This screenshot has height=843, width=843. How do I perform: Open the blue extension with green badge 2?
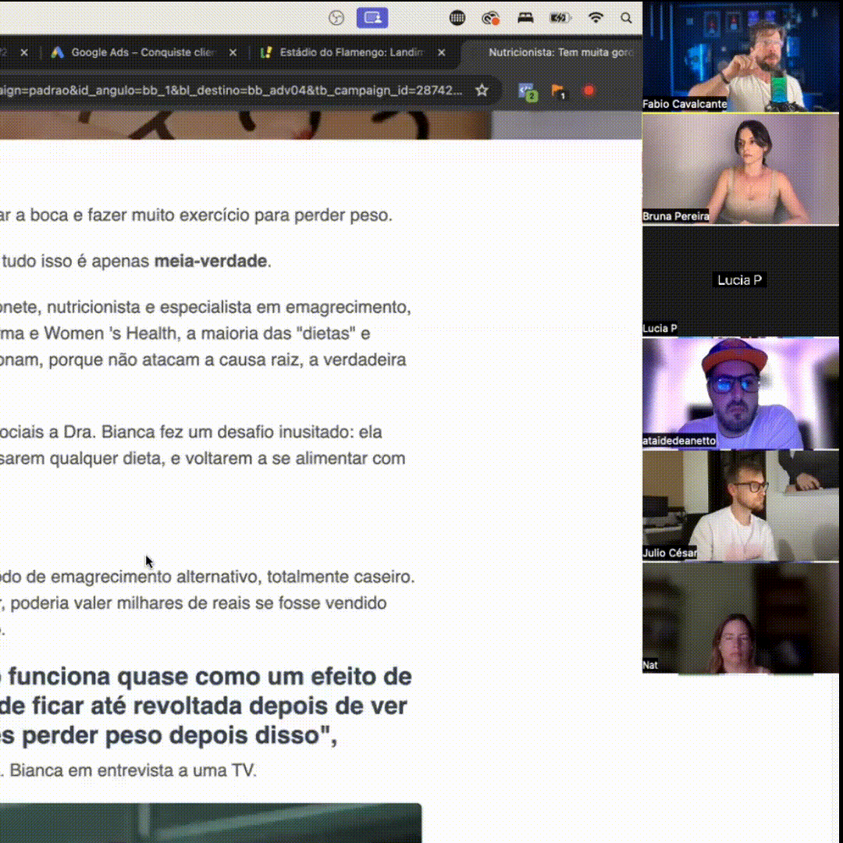coord(528,91)
